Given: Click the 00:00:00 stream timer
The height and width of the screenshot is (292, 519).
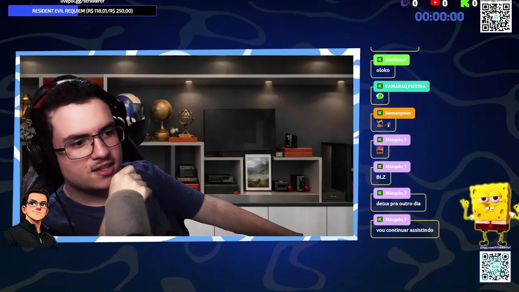Looking at the screenshot, I should click(440, 17).
